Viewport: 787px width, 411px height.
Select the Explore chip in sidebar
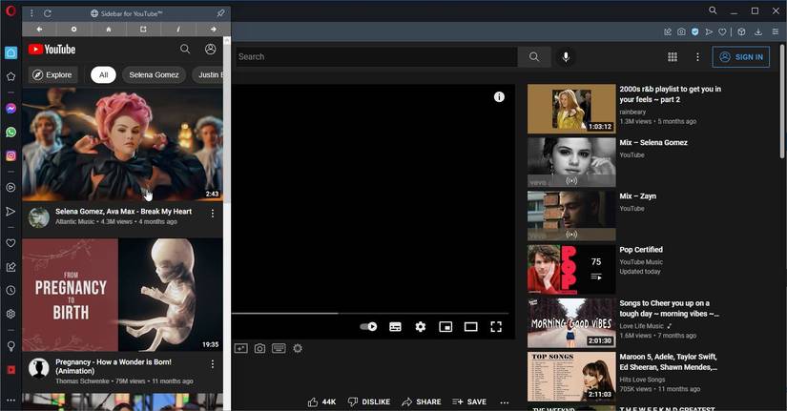pyautogui.click(x=52, y=74)
